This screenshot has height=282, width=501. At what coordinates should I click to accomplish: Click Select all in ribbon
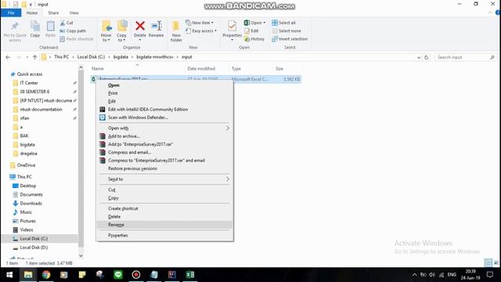[283, 23]
